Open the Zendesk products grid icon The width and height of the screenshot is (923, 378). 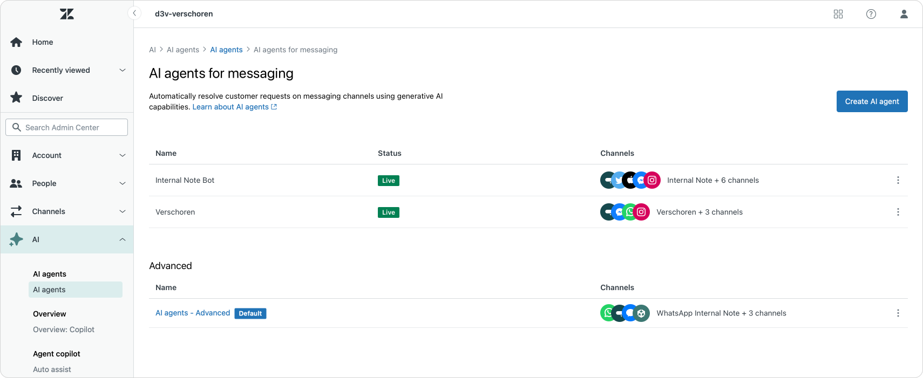838,14
